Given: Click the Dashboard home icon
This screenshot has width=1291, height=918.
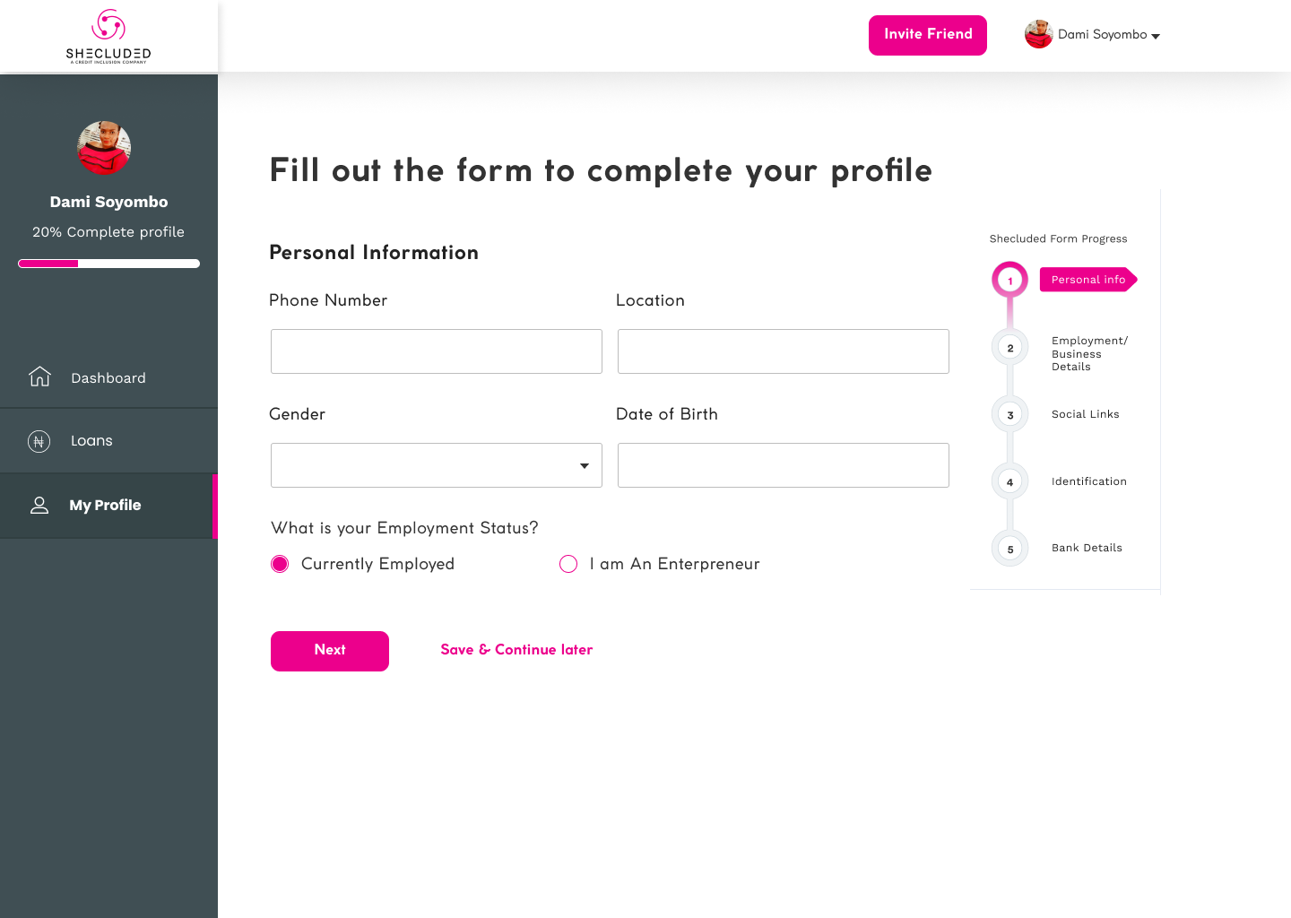Looking at the screenshot, I should pyautogui.click(x=39, y=377).
